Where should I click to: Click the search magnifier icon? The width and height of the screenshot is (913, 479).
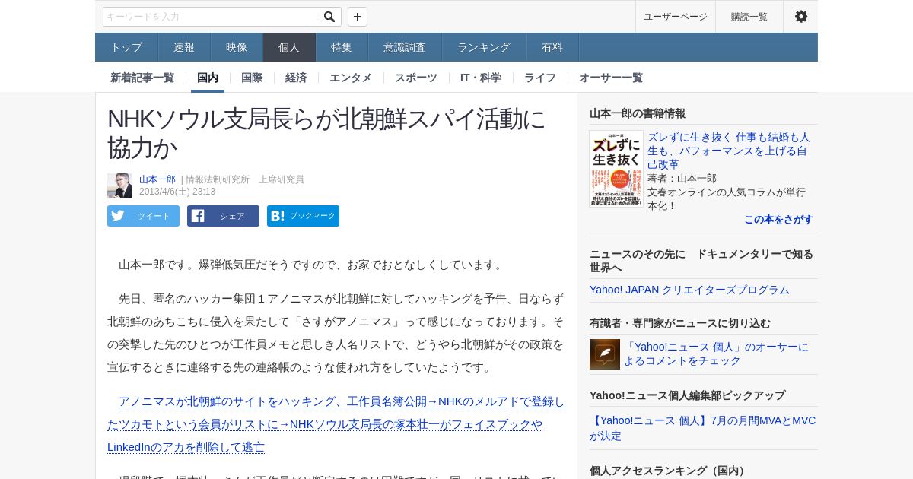pyautogui.click(x=329, y=17)
